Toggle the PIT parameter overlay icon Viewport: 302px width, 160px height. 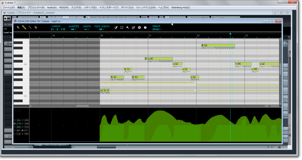tap(22, 130)
